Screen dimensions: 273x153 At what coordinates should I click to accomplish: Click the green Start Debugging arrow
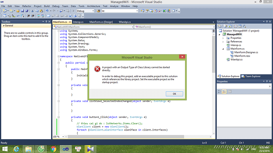pos(73,11)
